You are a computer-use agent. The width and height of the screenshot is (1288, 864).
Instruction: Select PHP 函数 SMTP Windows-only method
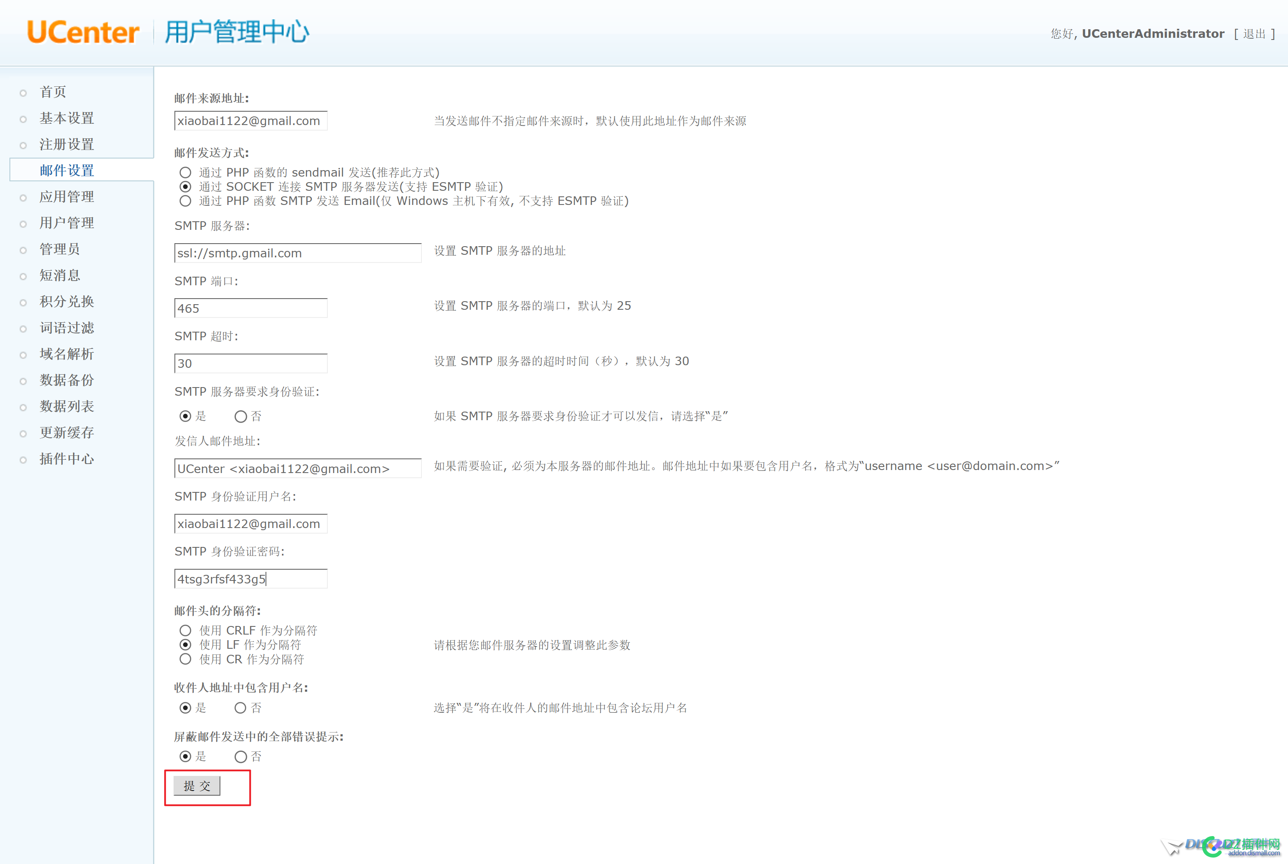tap(186, 201)
